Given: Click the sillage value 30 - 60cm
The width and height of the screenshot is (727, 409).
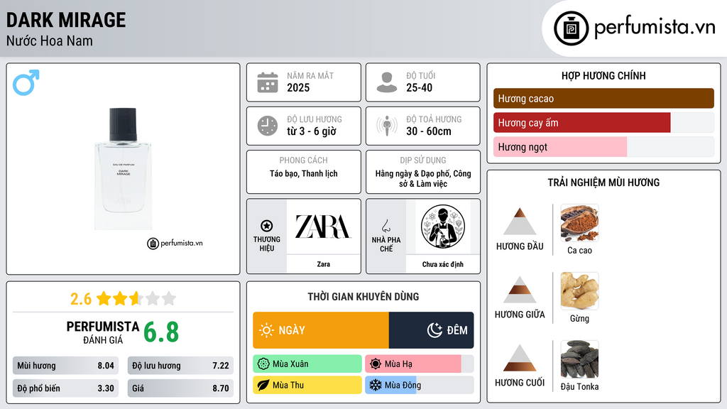Looking at the screenshot, I should 428,131.
